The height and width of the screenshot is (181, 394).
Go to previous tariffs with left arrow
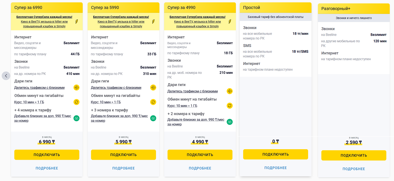point(6,76)
